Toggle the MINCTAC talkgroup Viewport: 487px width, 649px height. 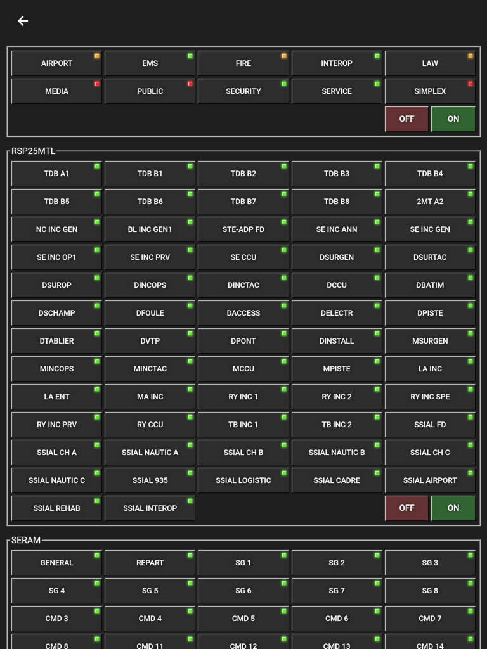150,369
